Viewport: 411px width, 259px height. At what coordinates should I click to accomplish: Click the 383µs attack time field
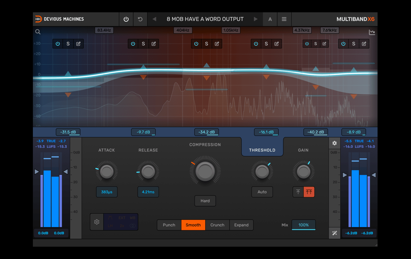[x=107, y=192]
